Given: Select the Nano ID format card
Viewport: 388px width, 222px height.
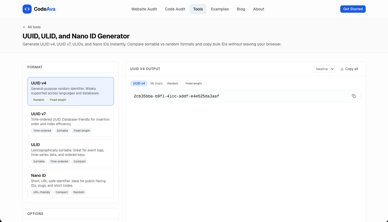Looking at the screenshot, I should tap(71, 184).
